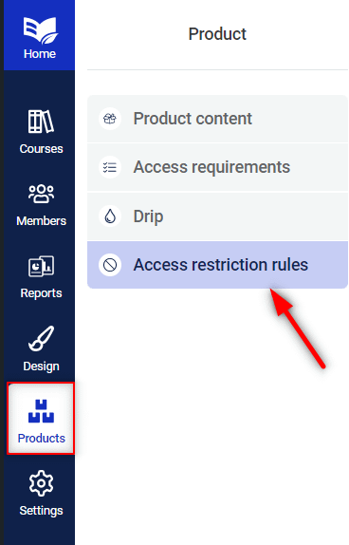The width and height of the screenshot is (349, 545).
Task: Open Access restriction rules section
Action: [217, 265]
